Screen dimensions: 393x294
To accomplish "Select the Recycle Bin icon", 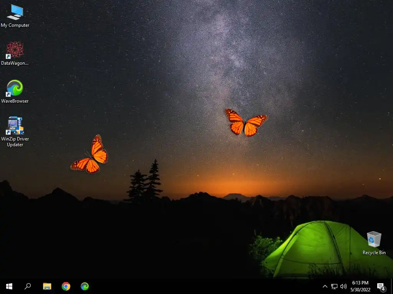I will click(374, 243).
